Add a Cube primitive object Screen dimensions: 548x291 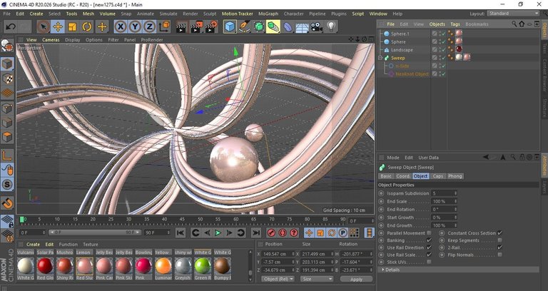click(230, 26)
